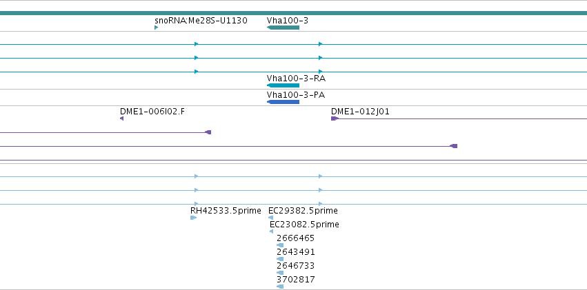Select the 2643491 feature glyph
This screenshot has height=290, width=587.
[x=280, y=259]
